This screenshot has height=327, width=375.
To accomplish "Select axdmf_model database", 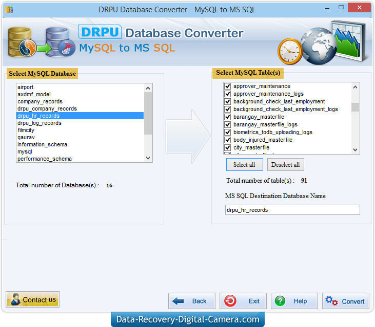I will [x=80, y=94].
